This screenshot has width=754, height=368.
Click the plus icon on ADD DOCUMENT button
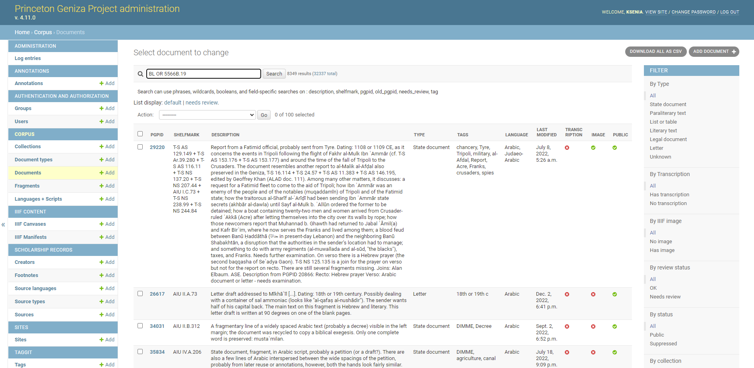click(733, 51)
